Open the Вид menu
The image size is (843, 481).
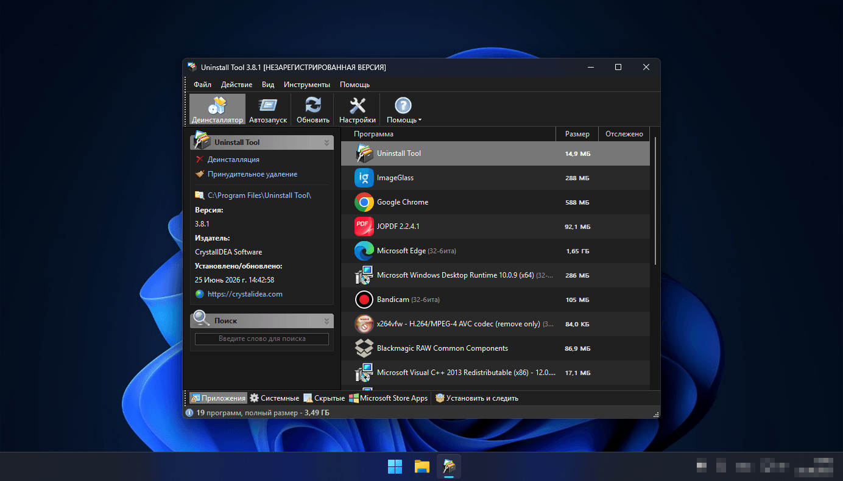268,85
